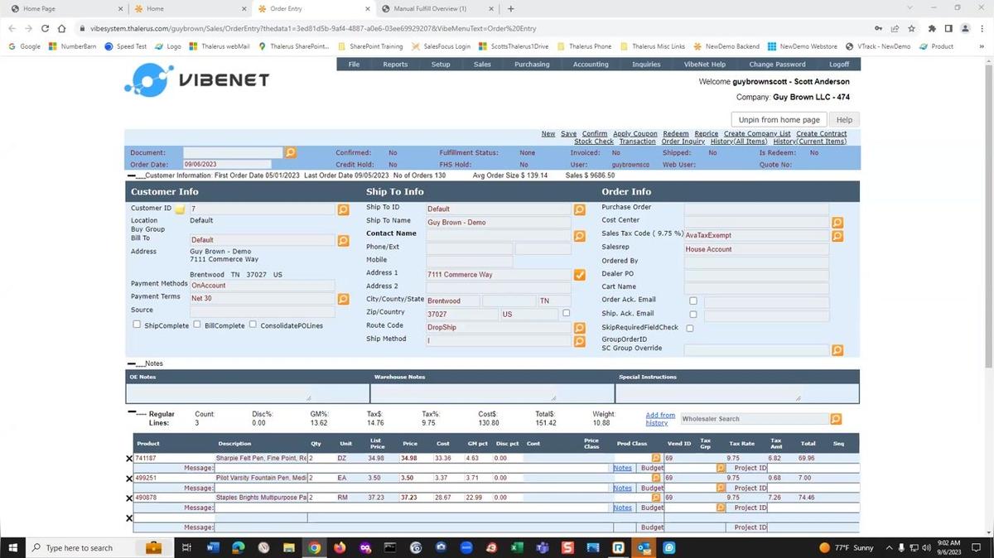Image resolution: width=994 pixels, height=558 pixels.
Task: Open the Customer ID lookup magnifier
Action: pos(343,209)
